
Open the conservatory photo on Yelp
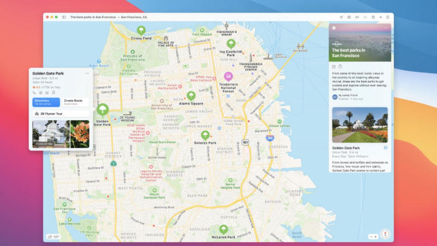tap(51, 134)
